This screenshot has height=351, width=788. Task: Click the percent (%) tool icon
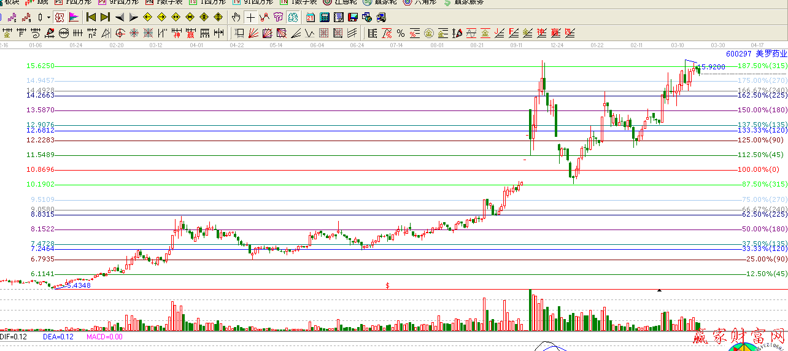pos(400,33)
